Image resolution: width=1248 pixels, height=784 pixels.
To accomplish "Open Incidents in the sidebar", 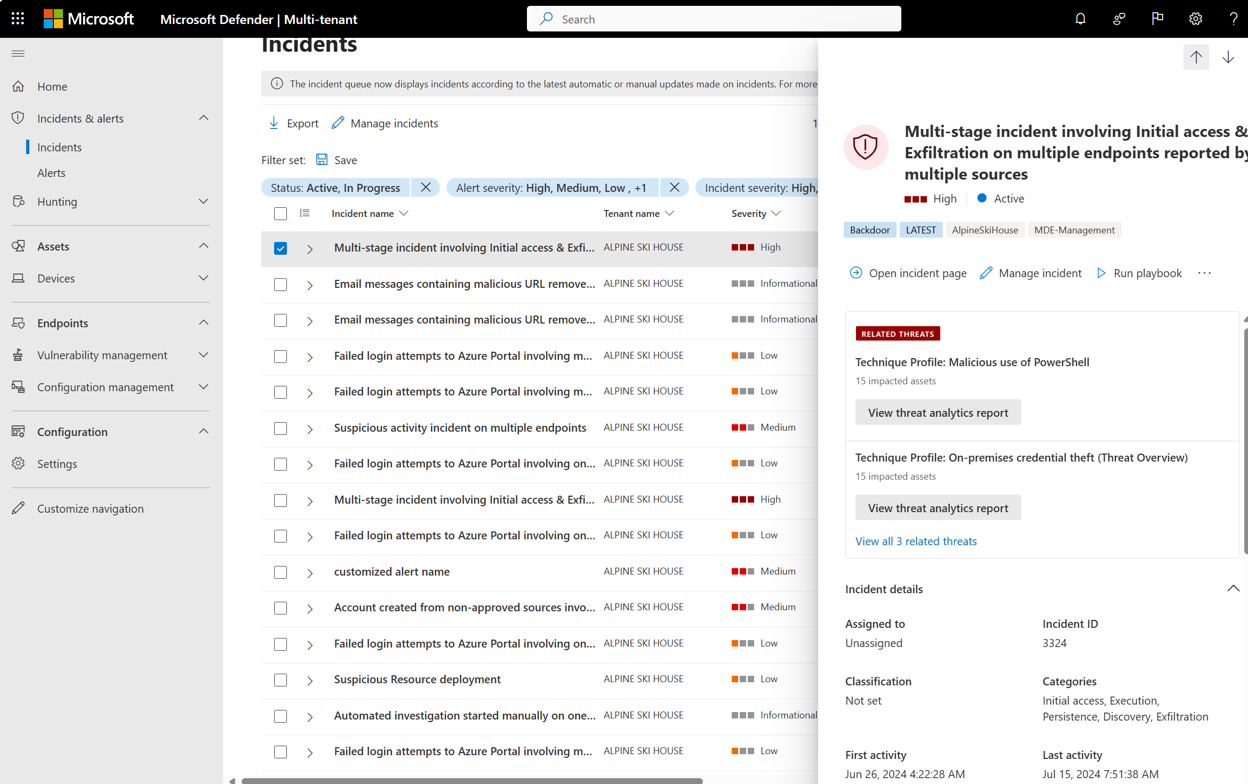I will click(x=59, y=147).
